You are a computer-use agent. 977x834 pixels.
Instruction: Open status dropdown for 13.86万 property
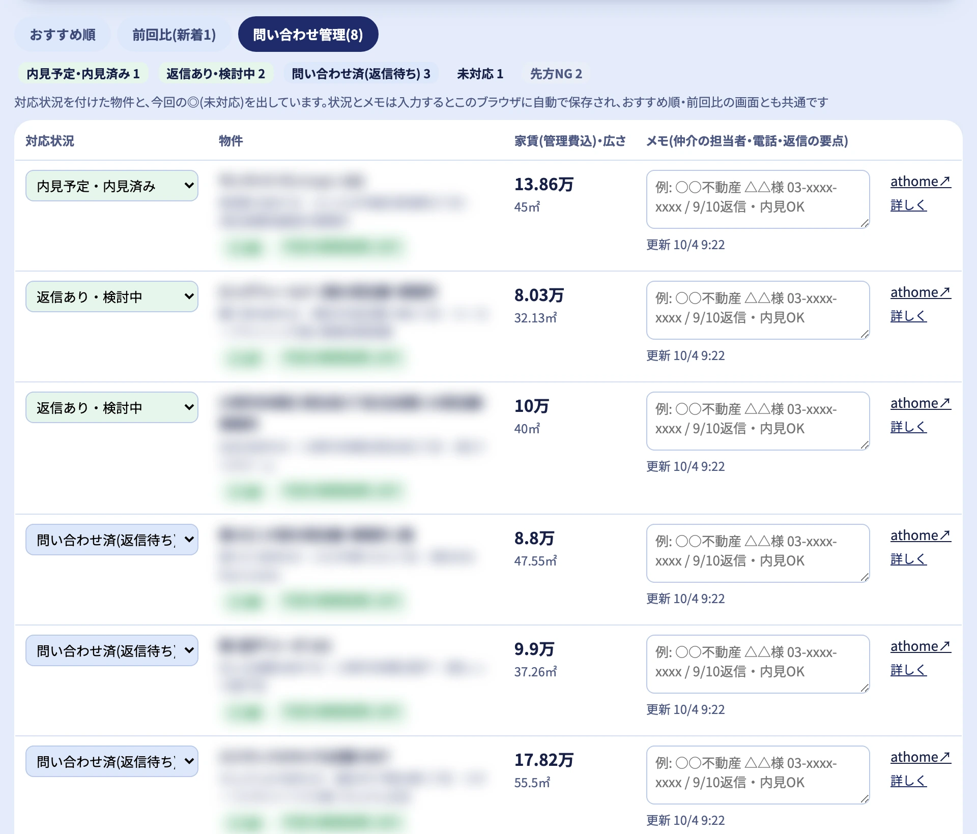[112, 186]
